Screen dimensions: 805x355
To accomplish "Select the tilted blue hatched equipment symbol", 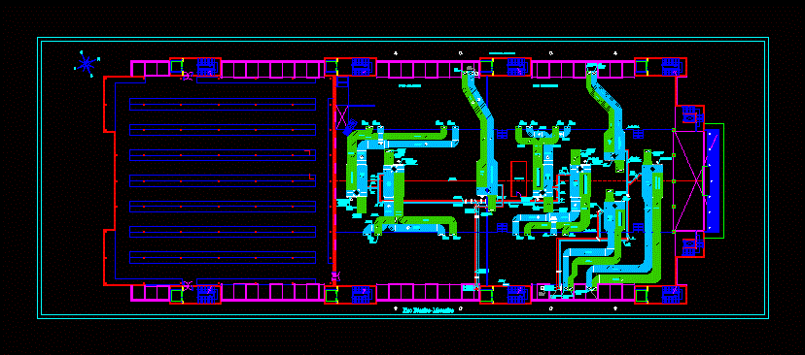I will [351, 127].
